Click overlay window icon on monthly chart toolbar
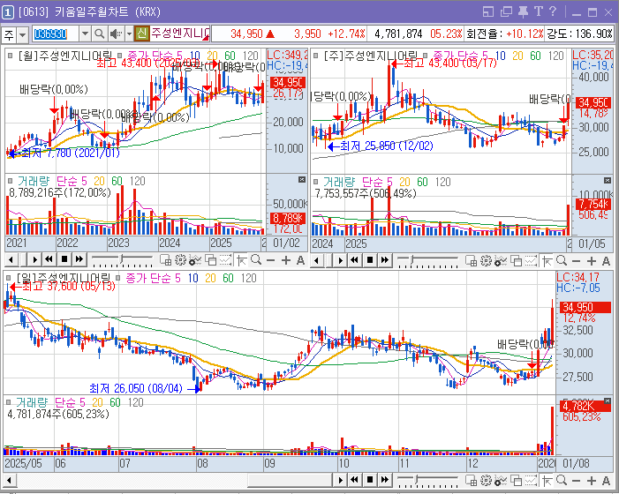This screenshot has height=494, width=619. coord(211,260)
